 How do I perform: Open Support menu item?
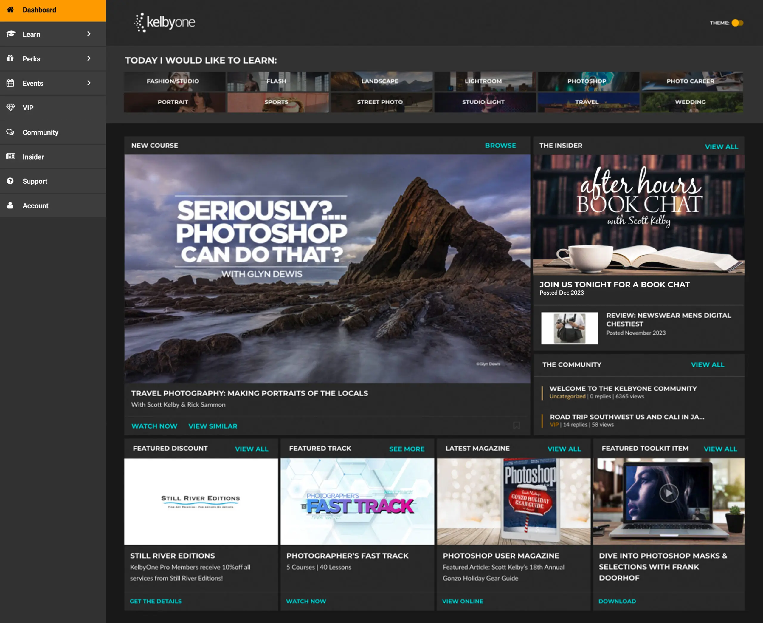(53, 181)
